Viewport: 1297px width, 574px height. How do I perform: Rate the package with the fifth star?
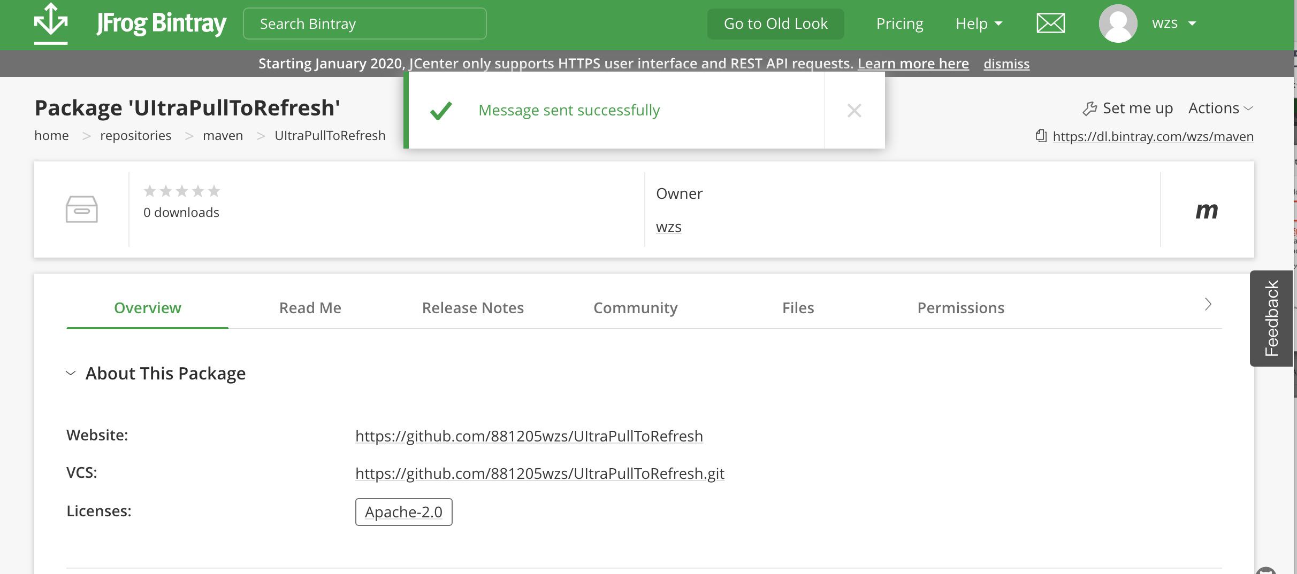(x=214, y=191)
